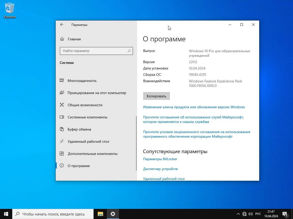Open the Windows Start menu
The width and height of the screenshot is (293, 219).
(x=6, y=214)
